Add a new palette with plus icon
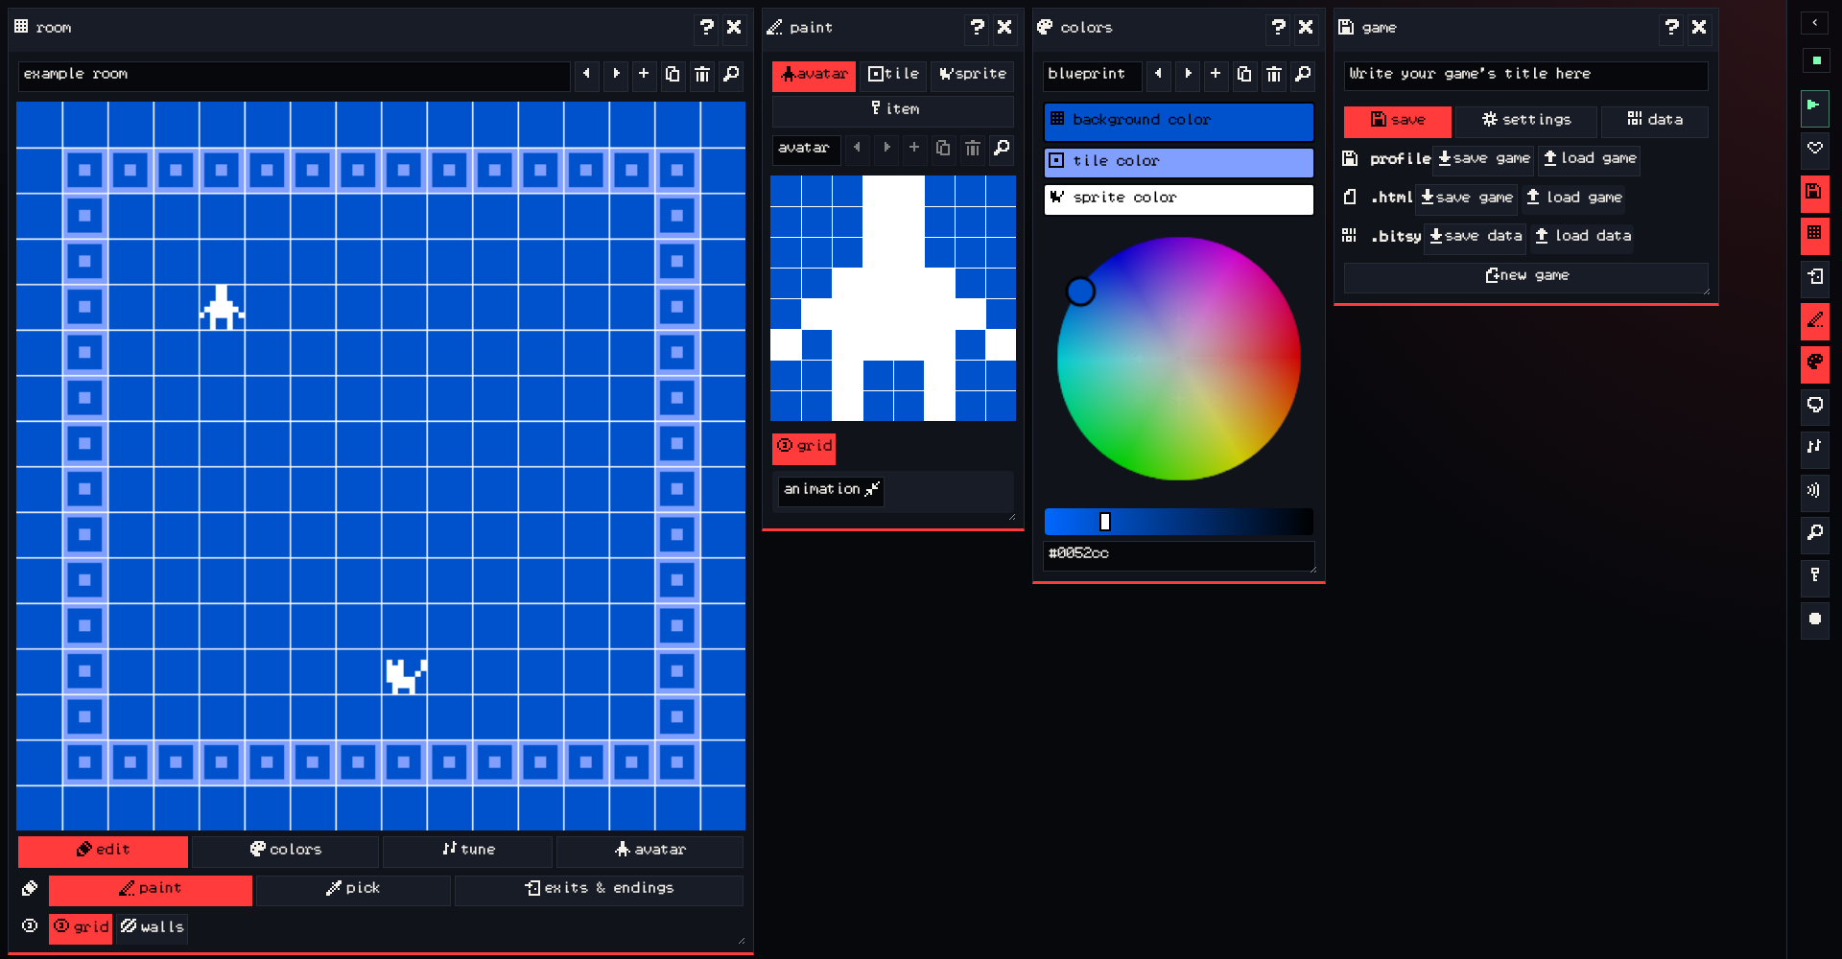The height and width of the screenshot is (959, 1842). [x=1216, y=75]
